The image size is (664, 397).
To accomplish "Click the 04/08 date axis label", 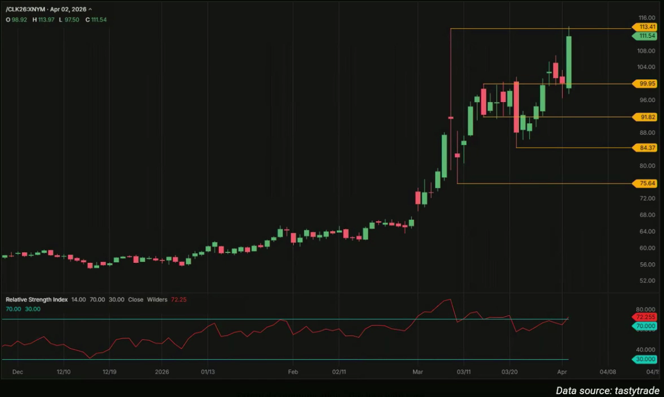I will coord(608,372).
